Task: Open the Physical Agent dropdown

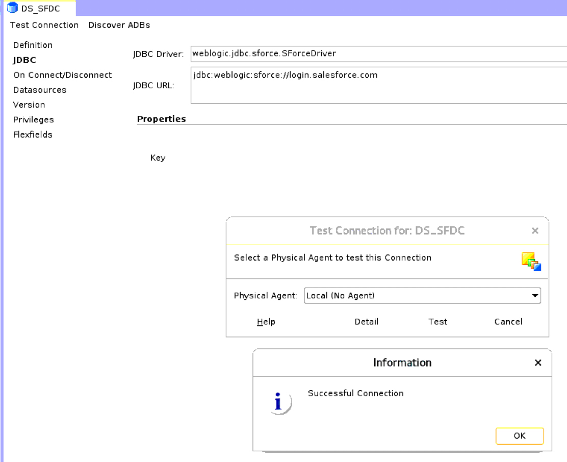Action: point(535,296)
